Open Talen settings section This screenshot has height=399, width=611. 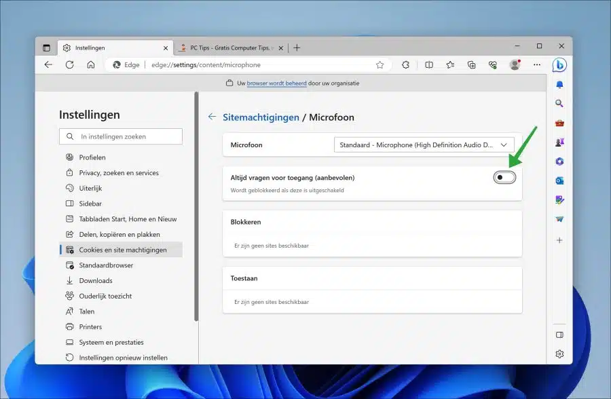121,311
